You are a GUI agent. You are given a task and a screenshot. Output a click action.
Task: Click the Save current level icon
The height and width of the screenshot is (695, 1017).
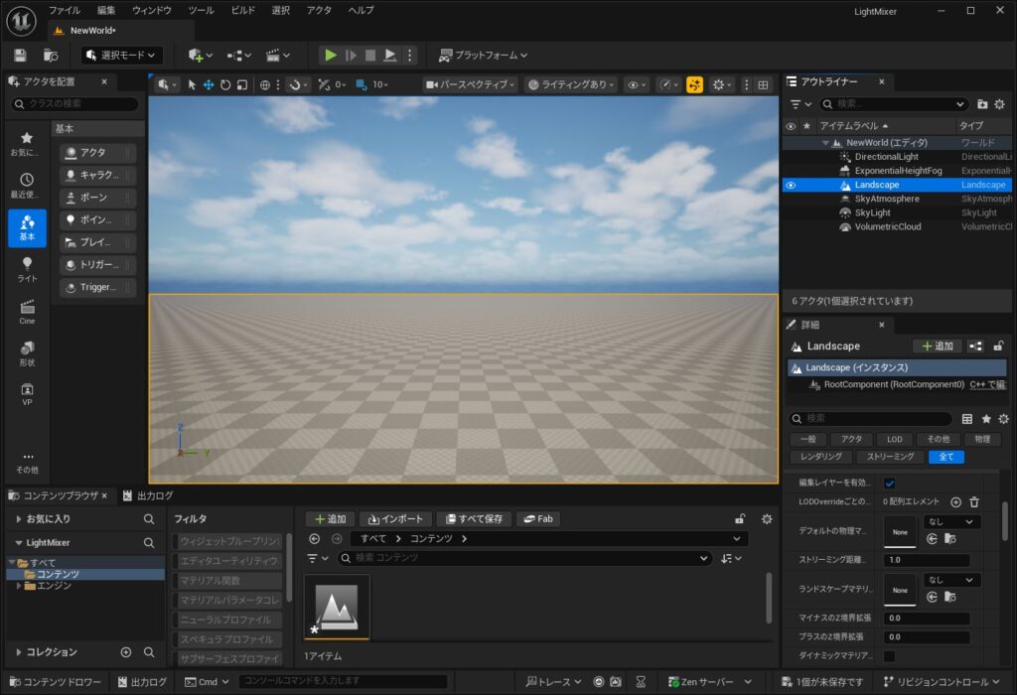click(x=20, y=56)
